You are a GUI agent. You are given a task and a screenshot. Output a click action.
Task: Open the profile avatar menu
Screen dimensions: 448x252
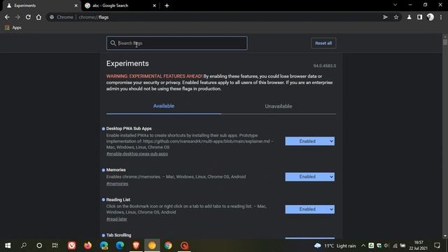[x=430, y=17]
